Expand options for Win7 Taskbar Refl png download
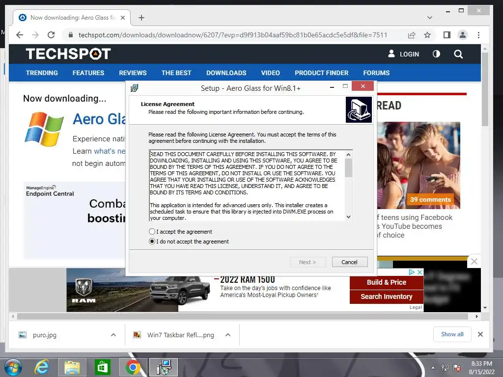The image size is (503, 377). [228, 335]
